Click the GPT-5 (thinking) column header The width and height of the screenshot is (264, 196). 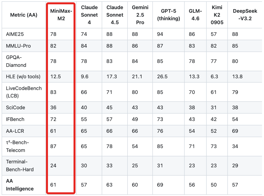168,15
